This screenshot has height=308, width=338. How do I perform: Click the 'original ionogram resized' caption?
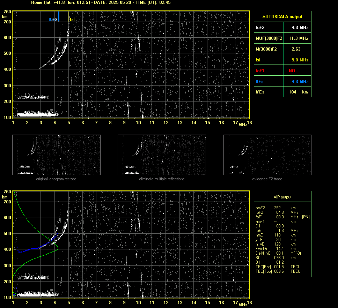tap(56, 179)
